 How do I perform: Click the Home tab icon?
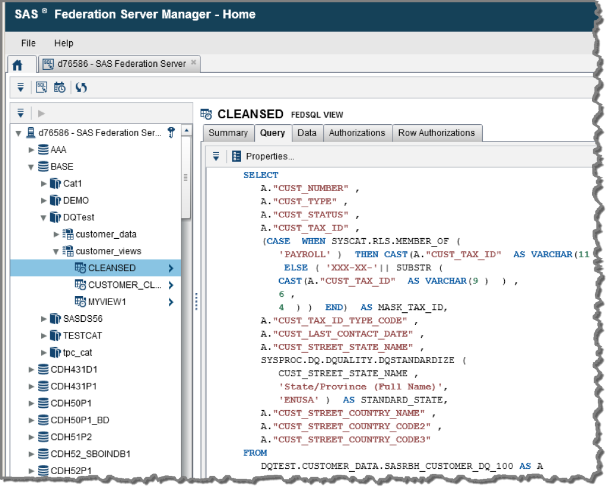(17, 64)
